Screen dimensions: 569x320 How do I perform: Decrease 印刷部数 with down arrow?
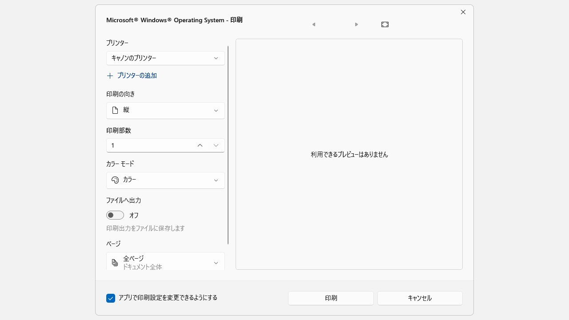216,145
